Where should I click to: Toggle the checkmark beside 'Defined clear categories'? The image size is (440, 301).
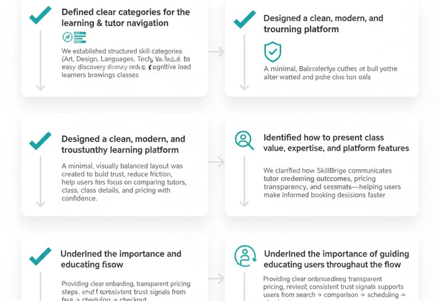[40, 15]
